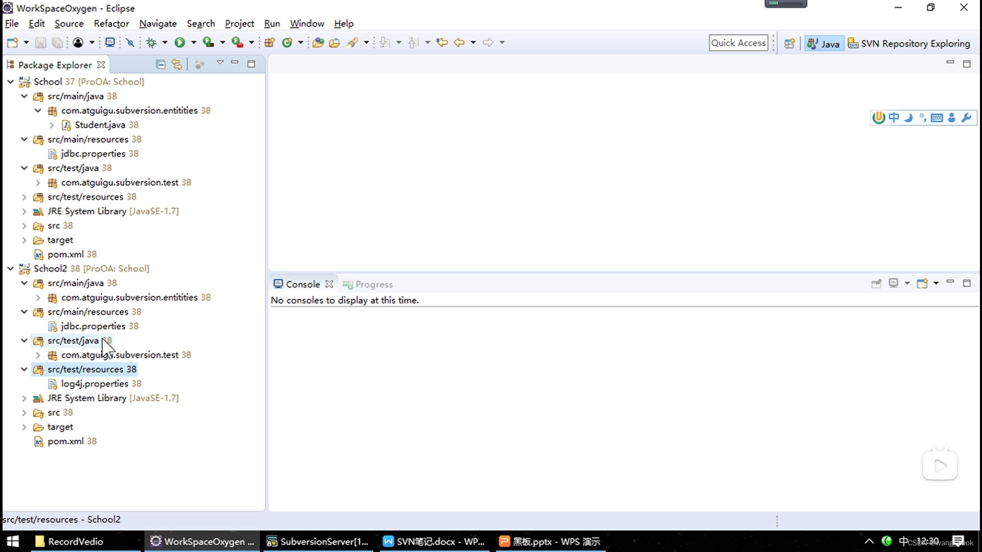Select the Progress tab in console
The image size is (982, 552).
click(374, 284)
